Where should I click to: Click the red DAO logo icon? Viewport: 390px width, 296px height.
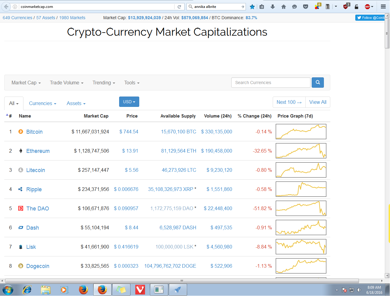tap(21, 208)
